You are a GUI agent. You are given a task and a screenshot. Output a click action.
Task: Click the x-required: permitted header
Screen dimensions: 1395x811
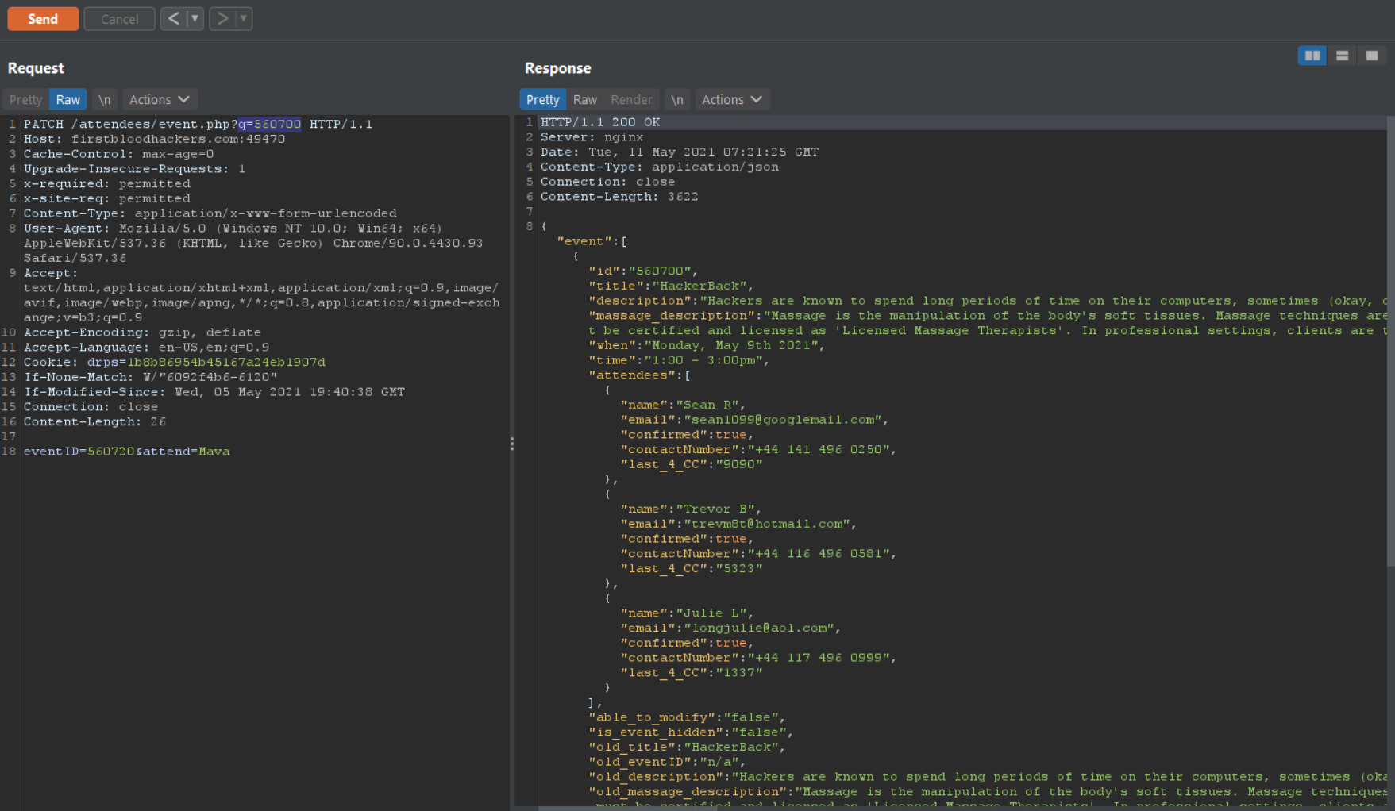coord(107,183)
